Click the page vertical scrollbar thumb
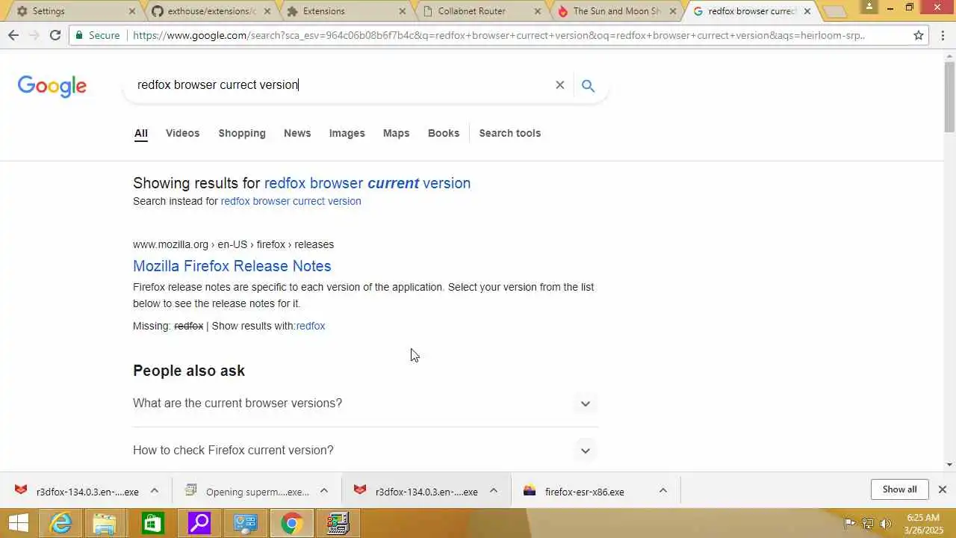 point(949,97)
